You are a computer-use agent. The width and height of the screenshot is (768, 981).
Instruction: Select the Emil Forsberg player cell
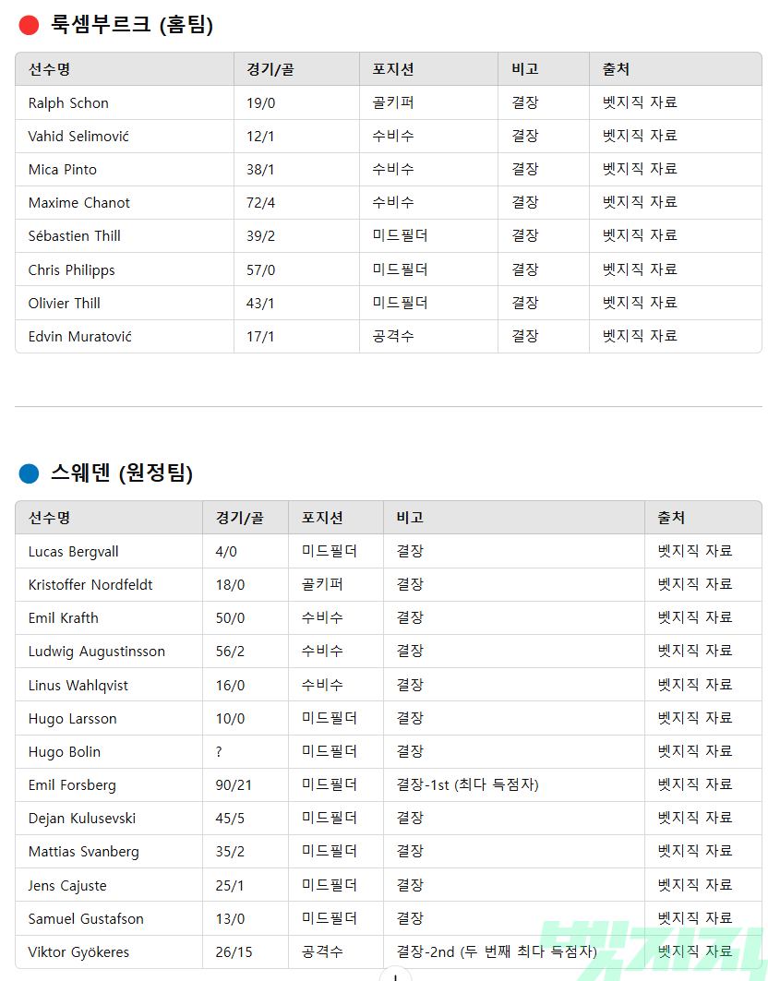point(72,784)
